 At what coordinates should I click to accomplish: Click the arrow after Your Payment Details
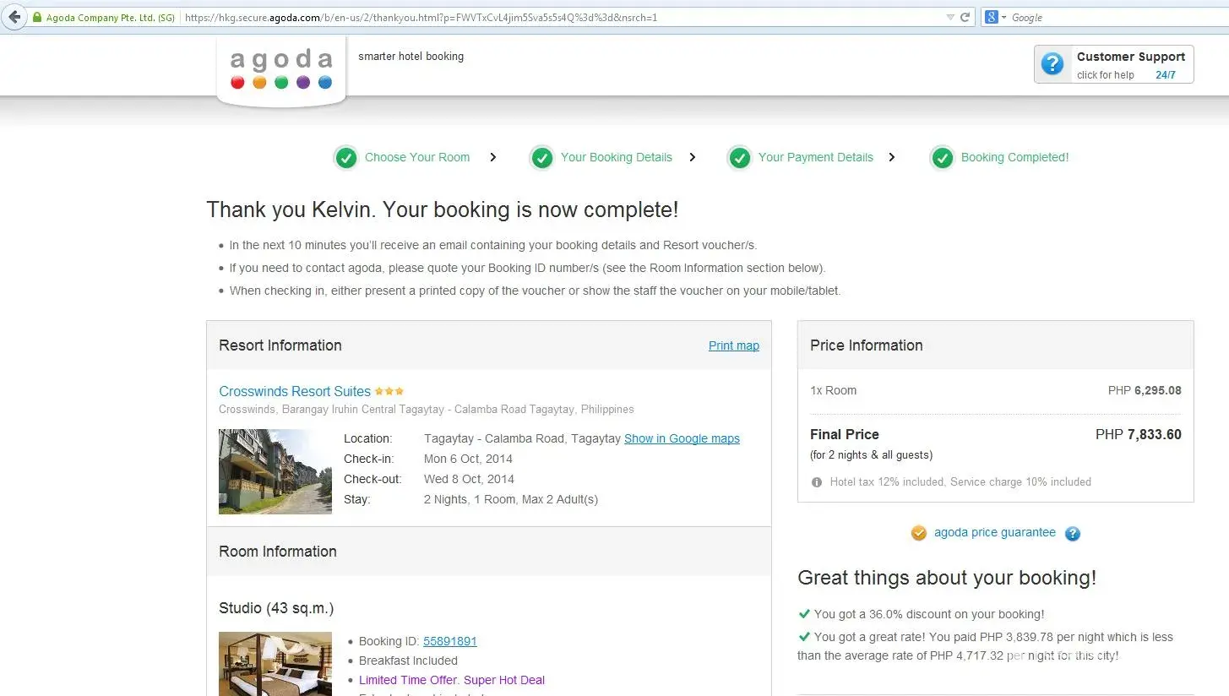tap(892, 157)
